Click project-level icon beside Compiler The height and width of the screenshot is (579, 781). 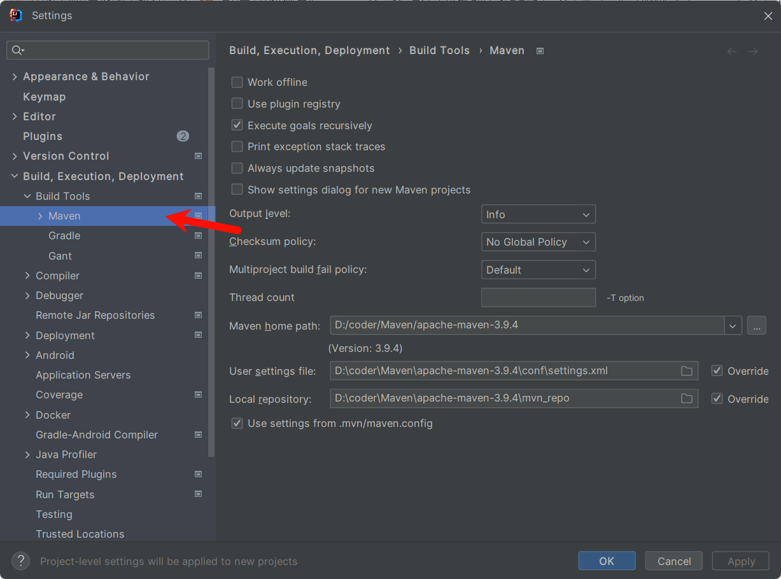click(x=198, y=276)
